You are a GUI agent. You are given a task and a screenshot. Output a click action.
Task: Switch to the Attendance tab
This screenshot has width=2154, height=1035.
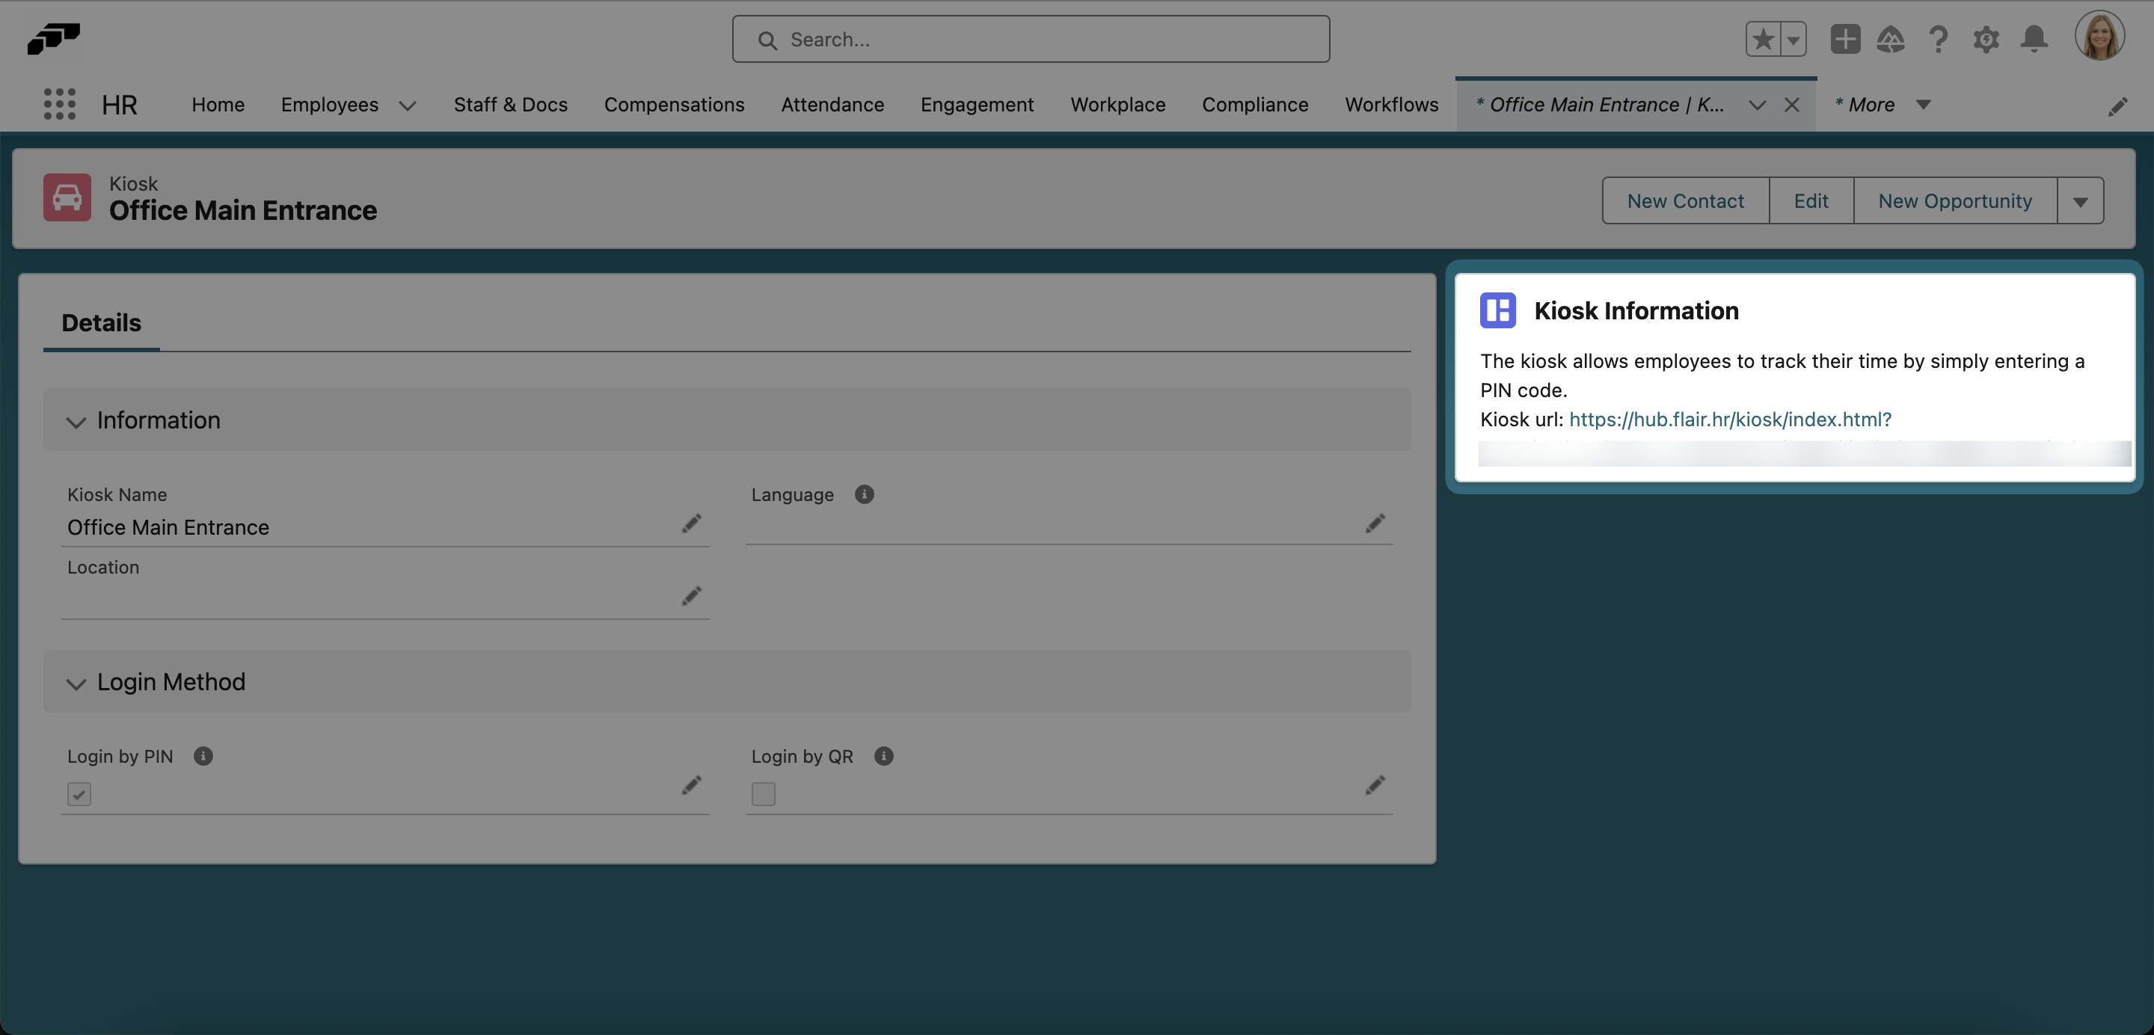(832, 105)
